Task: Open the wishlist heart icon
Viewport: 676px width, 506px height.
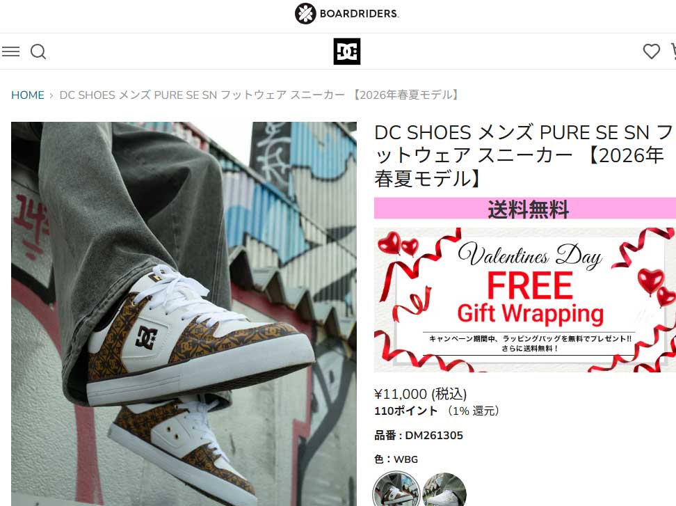Action: [x=651, y=52]
